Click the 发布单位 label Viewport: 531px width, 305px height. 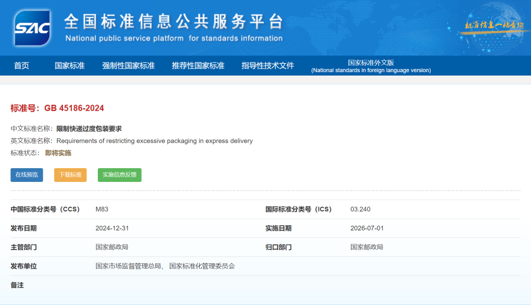[24, 266]
